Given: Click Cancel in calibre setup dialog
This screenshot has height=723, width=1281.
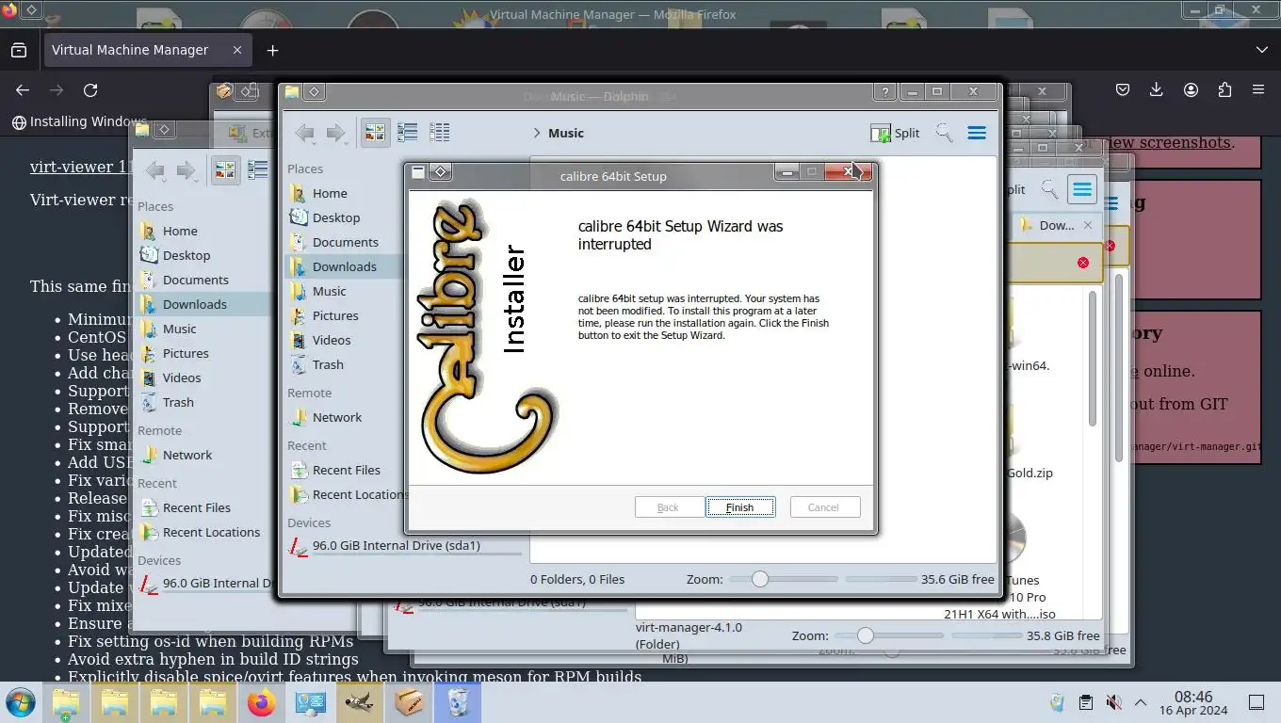Looking at the screenshot, I should pyautogui.click(x=823, y=507).
